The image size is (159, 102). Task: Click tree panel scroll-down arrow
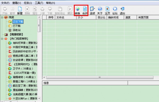(39, 98)
